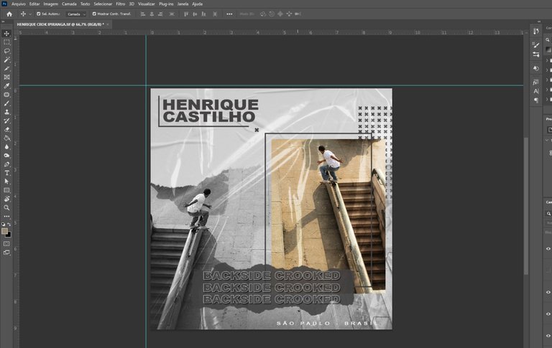The height and width of the screenshot is (348, 552).
Task: Open the Janela menu
Action: [x=183, y=4]
